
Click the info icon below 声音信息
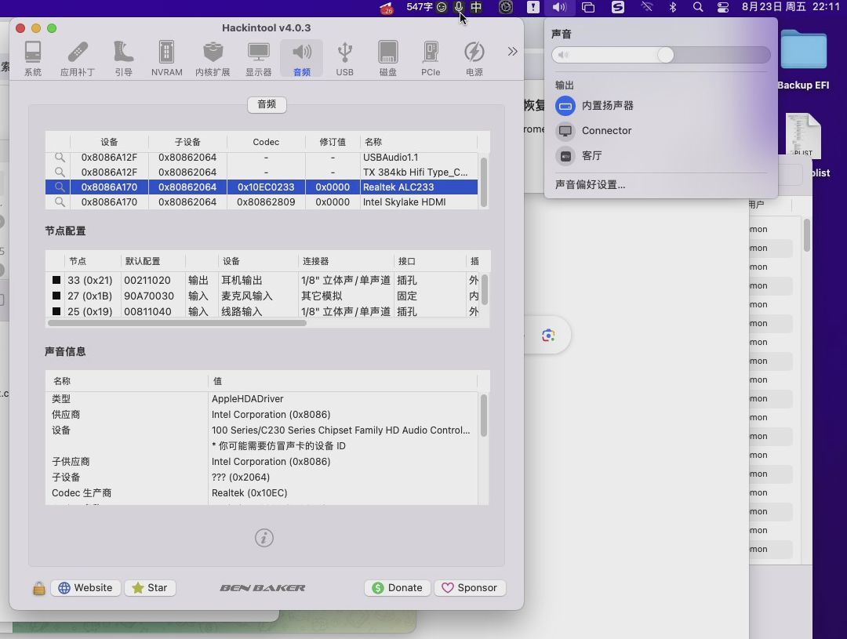(x=264, y=538)
